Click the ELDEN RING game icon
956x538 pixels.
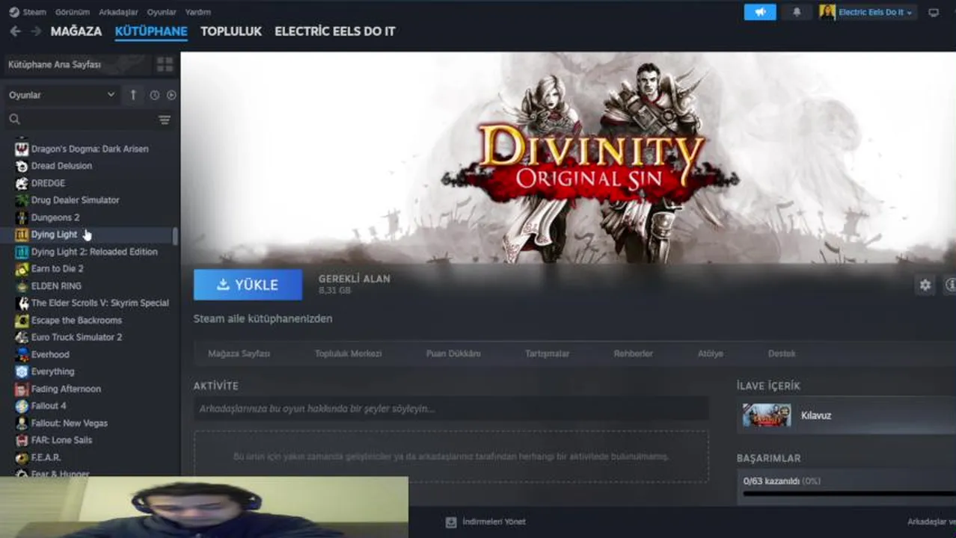(22, 286)
